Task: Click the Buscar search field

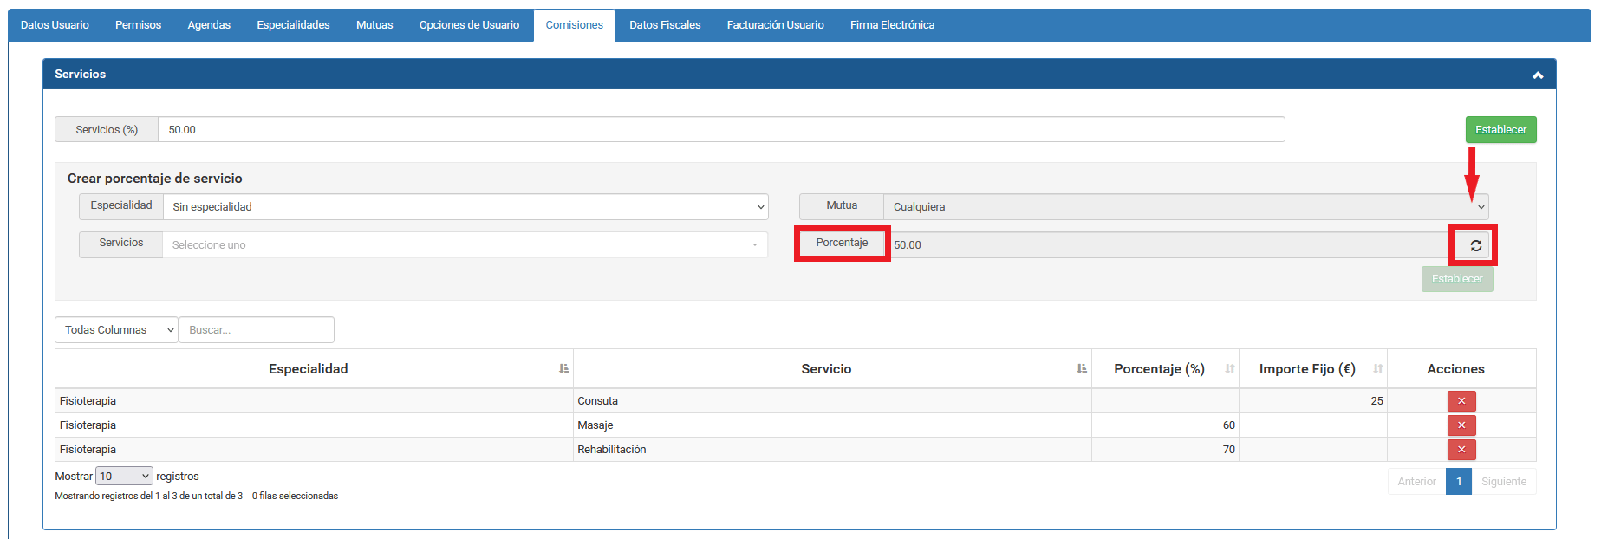Action: tap(257, 330)
